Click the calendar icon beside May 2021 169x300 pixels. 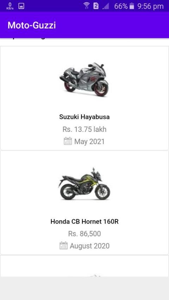[68, 141]
